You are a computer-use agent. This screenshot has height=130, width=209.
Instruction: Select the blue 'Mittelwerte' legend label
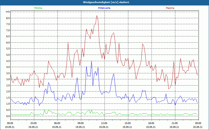click(104, 8)
